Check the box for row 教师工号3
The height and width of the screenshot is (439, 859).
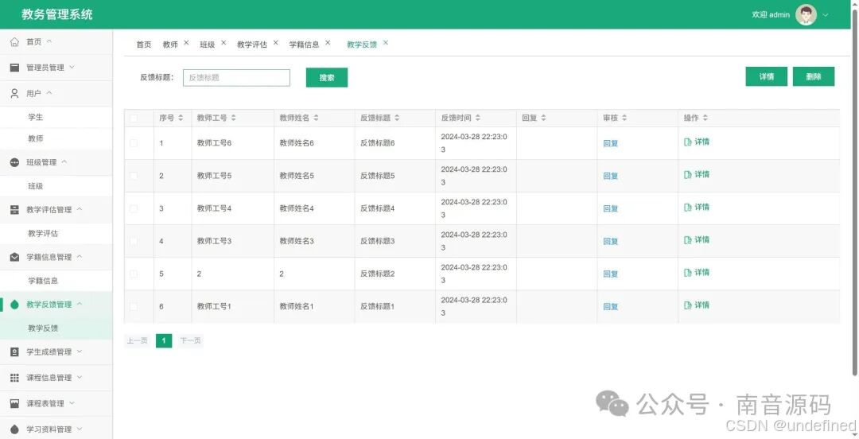[x=134, y=241]
